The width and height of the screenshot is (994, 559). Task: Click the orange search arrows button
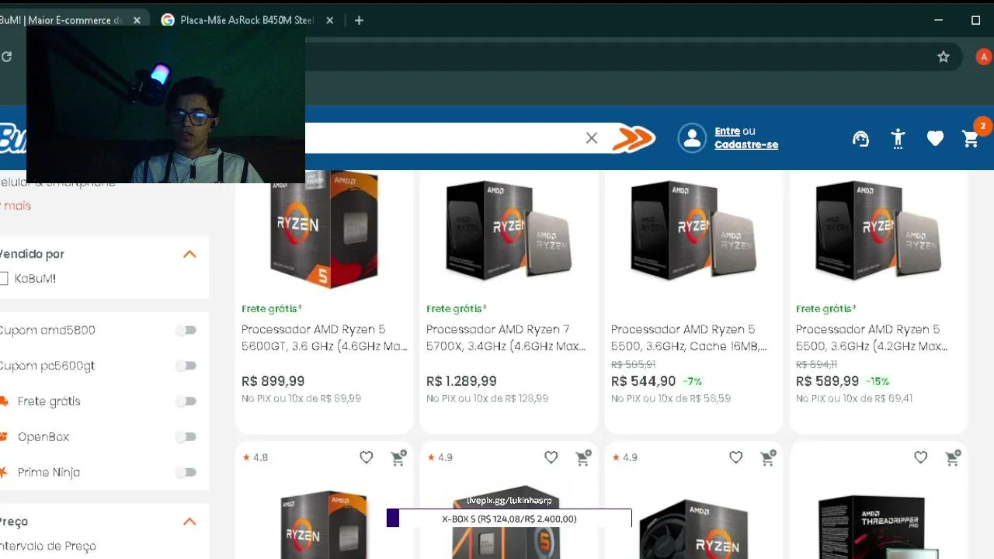coord(634,138)
